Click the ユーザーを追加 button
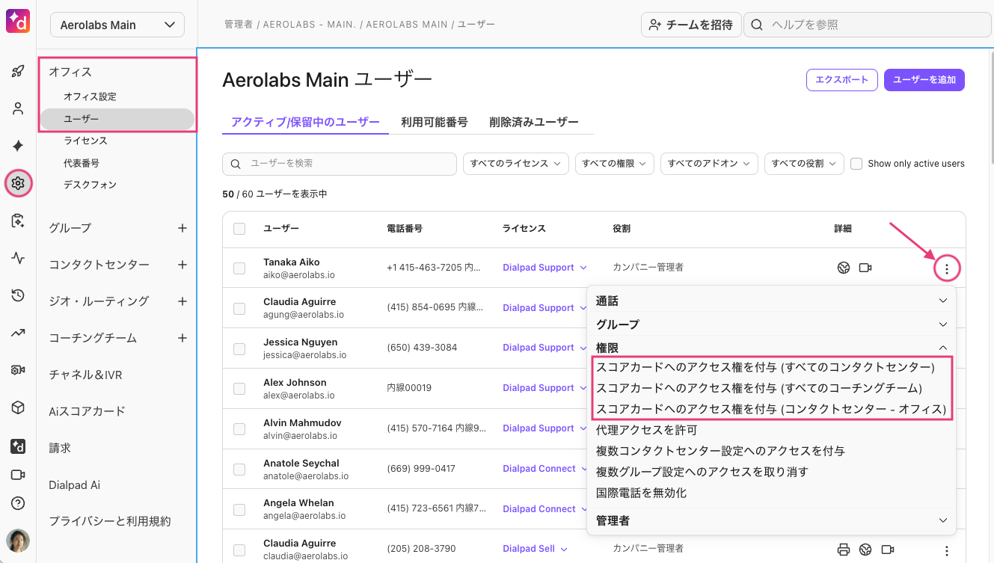The height and width of the screenshot is (563, 994). pyautogui.click(x=924, y=80)
